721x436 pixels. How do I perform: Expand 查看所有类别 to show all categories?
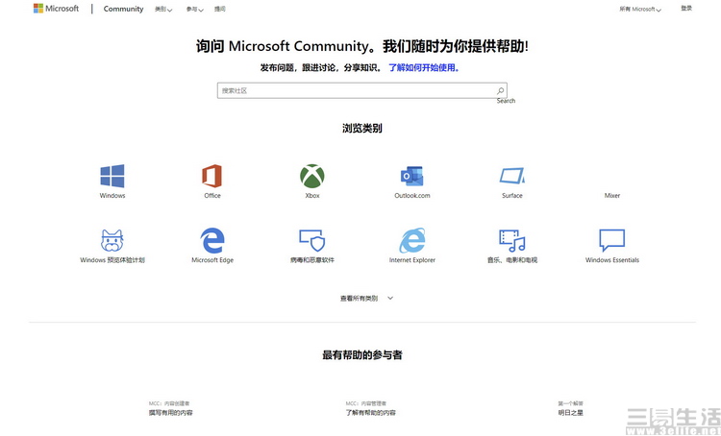[366, 298]
